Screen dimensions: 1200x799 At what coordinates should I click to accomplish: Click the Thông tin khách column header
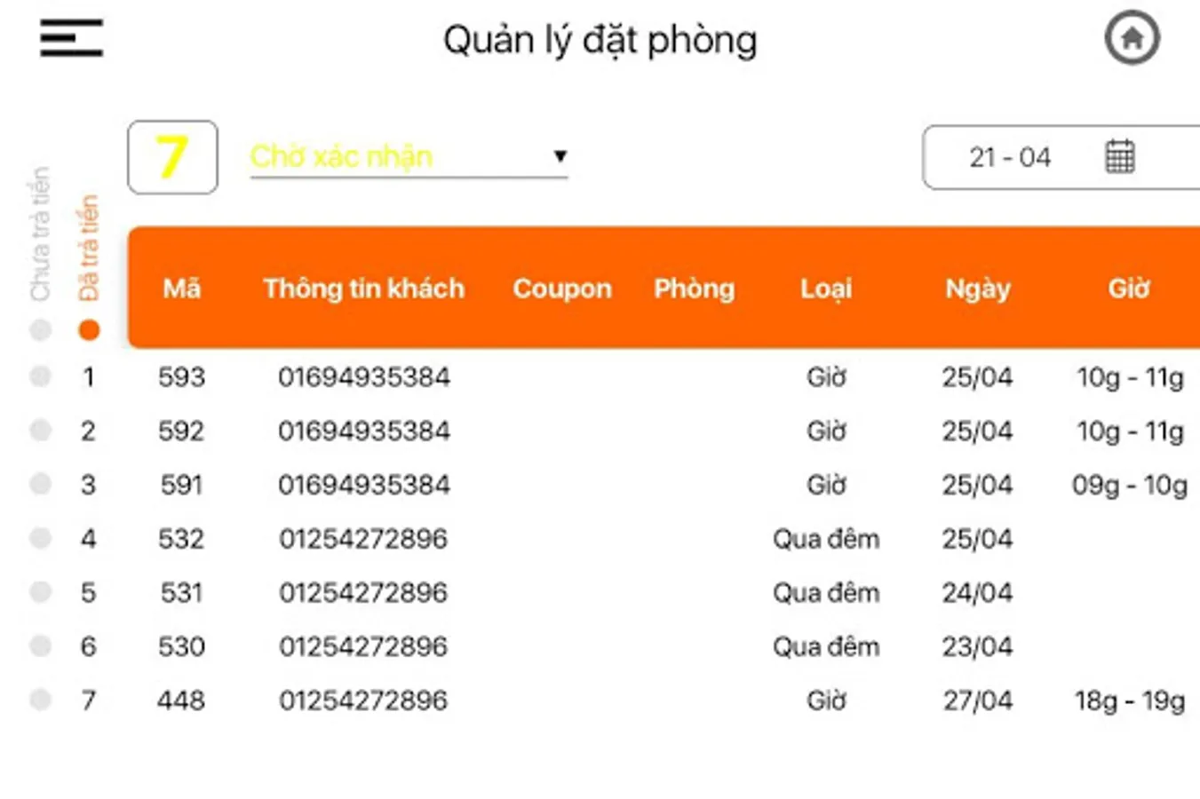point(363,289)
